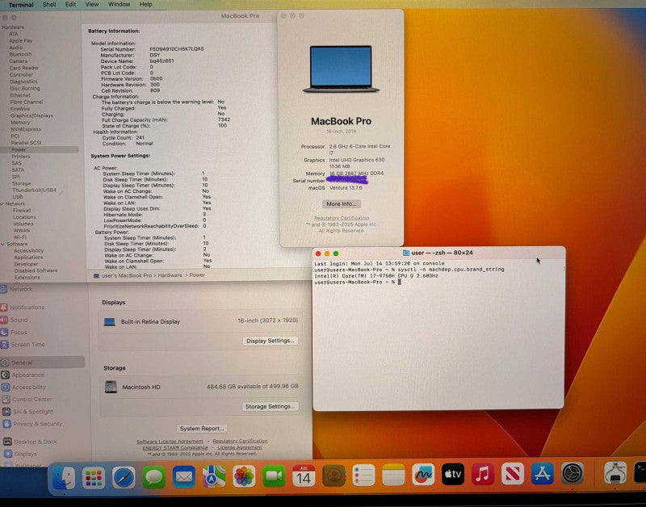Open App Store from the Dock

click(542, 473)
